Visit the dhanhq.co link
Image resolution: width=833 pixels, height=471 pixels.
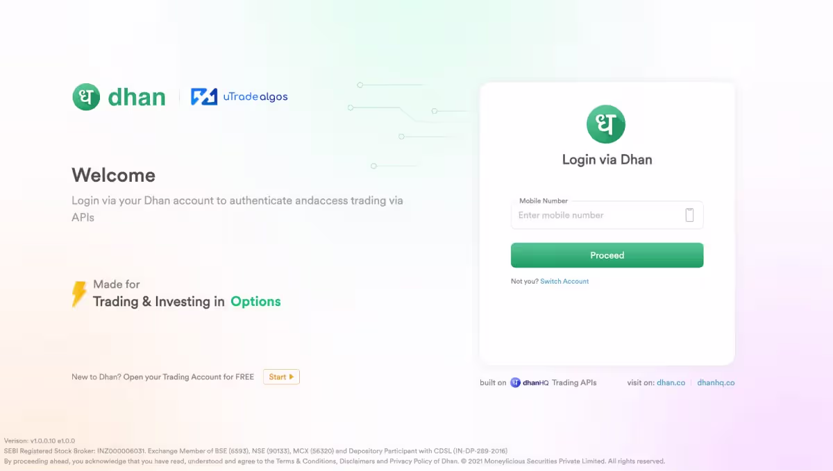coord(716,382)
